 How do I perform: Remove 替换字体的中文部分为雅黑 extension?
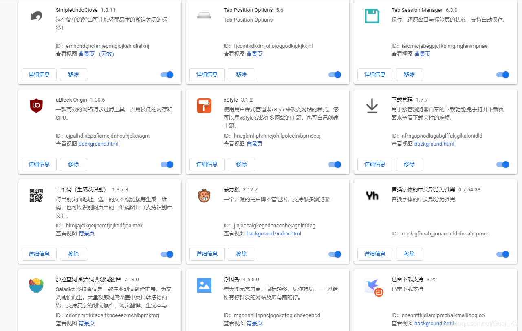pos(409,254)
